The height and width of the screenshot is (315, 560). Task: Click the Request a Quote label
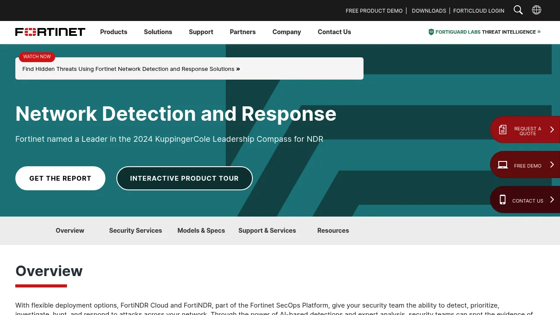click(x=528, y=131)
